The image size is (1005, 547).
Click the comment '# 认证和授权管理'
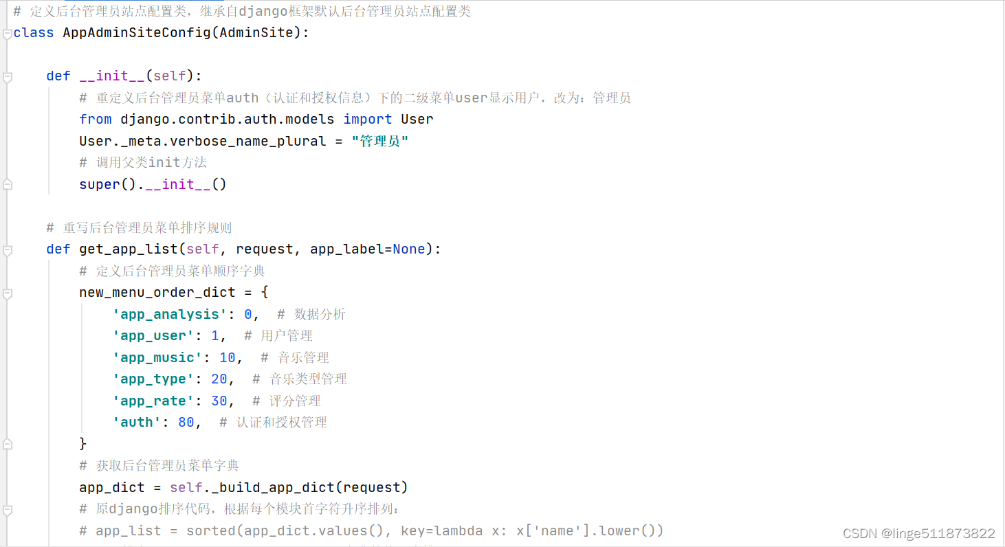click(x=273, y=422)
